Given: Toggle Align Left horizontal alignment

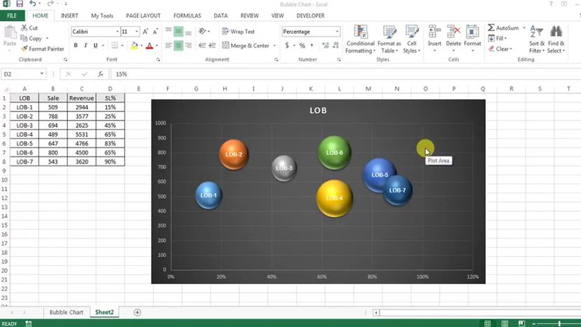Looking at the screenshot, I should coord(168,46).
